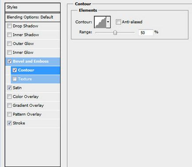The width and height of the screenshot is (192, 167).
Task: Enable the Anti-aliased checkbox
Action: pyautogui.click(x=118, y=22)
